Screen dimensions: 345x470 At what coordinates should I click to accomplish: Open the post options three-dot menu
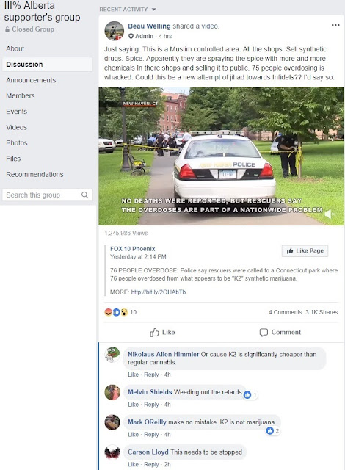tap(335, 25)
